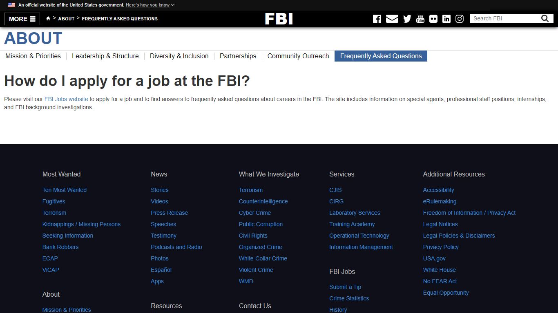Open CIRG under Services
This screenshot has width=558, height=313.
tap(337, 201)
